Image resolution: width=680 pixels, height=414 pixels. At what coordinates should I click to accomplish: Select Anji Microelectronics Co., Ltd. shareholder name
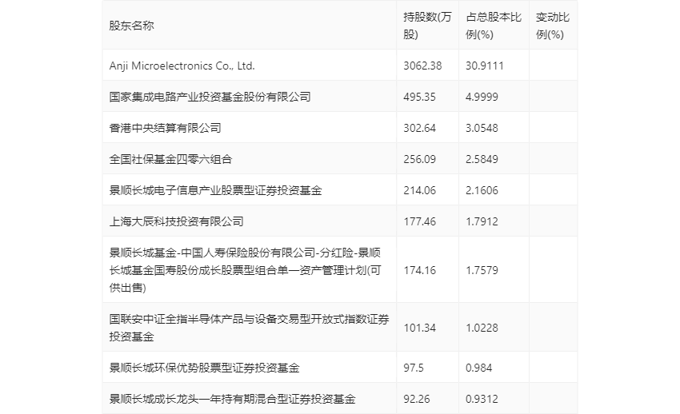click(182, 66)
